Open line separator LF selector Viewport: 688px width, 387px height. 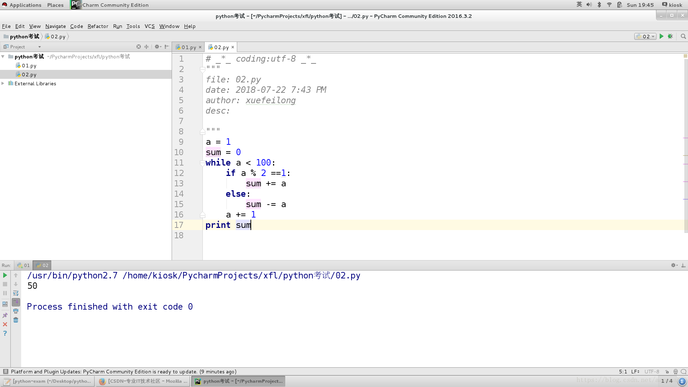tap(635, 372)
